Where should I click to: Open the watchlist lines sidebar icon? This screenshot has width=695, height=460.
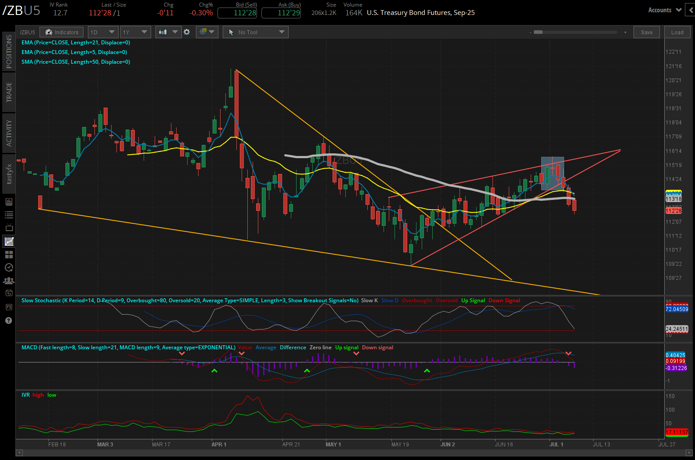point(9,215)
